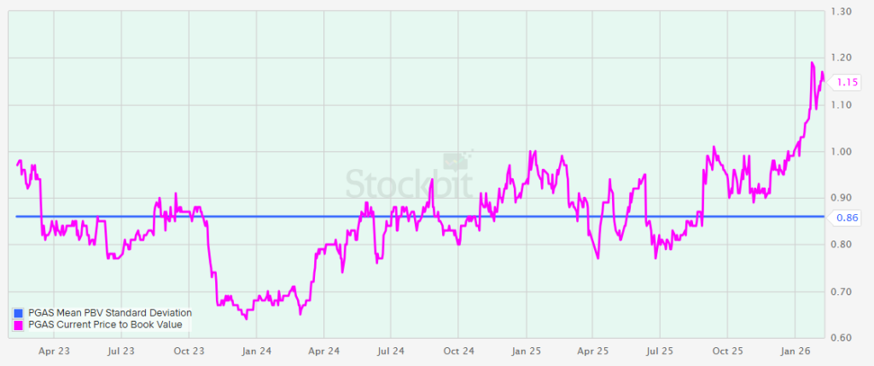Toggle the PGAS Mean PBV Standard Deviation series label
Viewport: 874px width, 366px height.
(109, 313)
